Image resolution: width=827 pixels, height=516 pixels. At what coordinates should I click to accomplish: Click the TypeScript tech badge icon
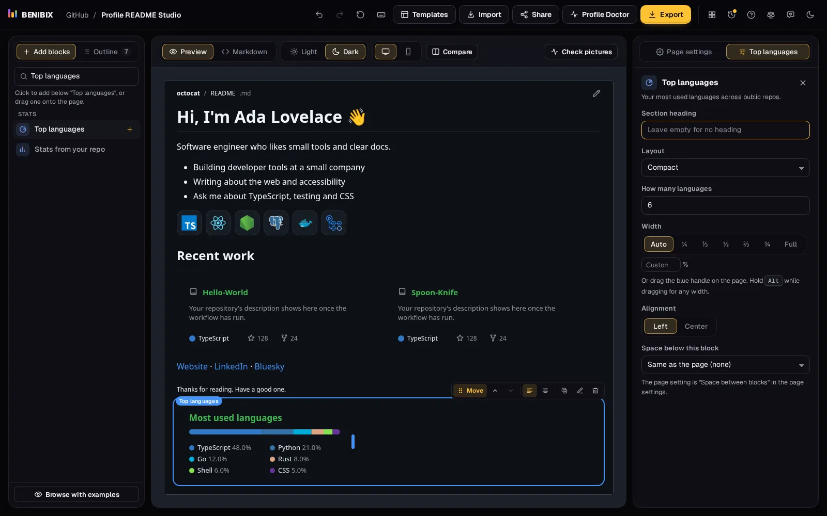coord(189,223)
